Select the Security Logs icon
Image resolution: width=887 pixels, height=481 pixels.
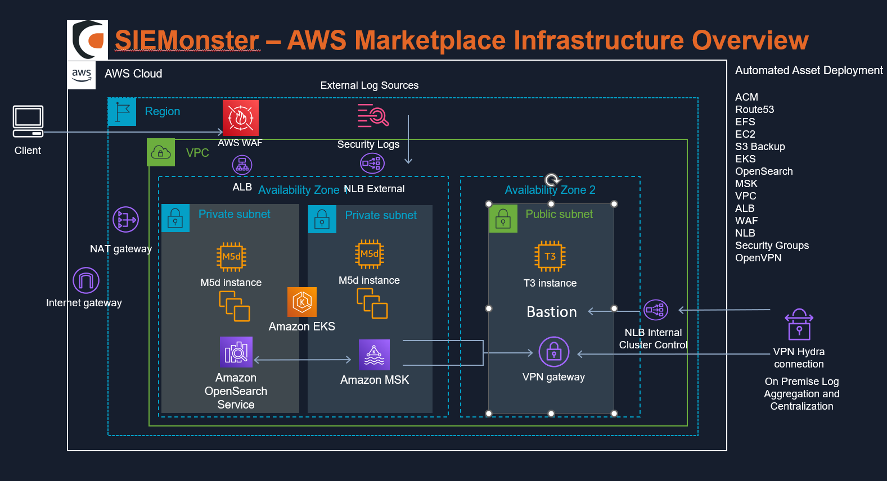(373, 116)
